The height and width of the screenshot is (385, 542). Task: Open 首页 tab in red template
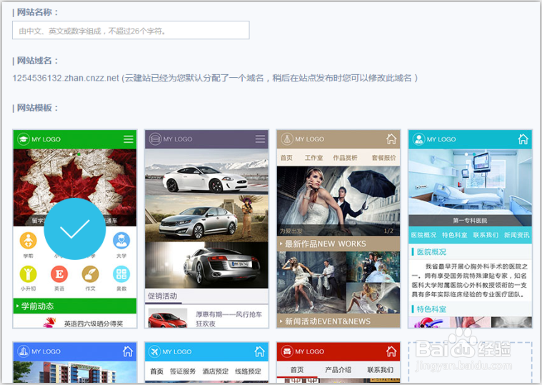click(297, 370)
